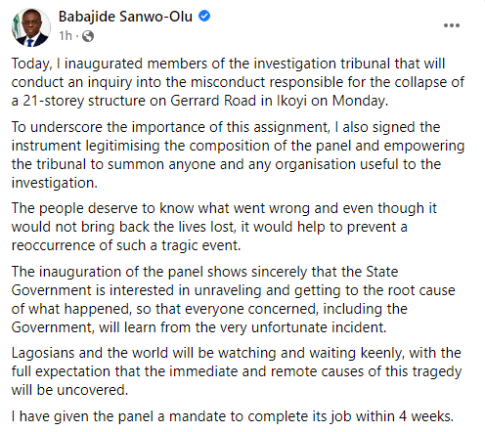
Task: Click the paragraph starting "The people deserve"
Action: coord(224,227)
